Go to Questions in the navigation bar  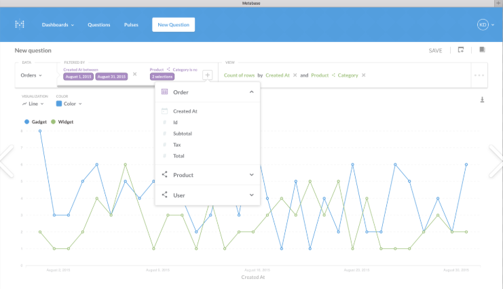[x=99, y=25]
